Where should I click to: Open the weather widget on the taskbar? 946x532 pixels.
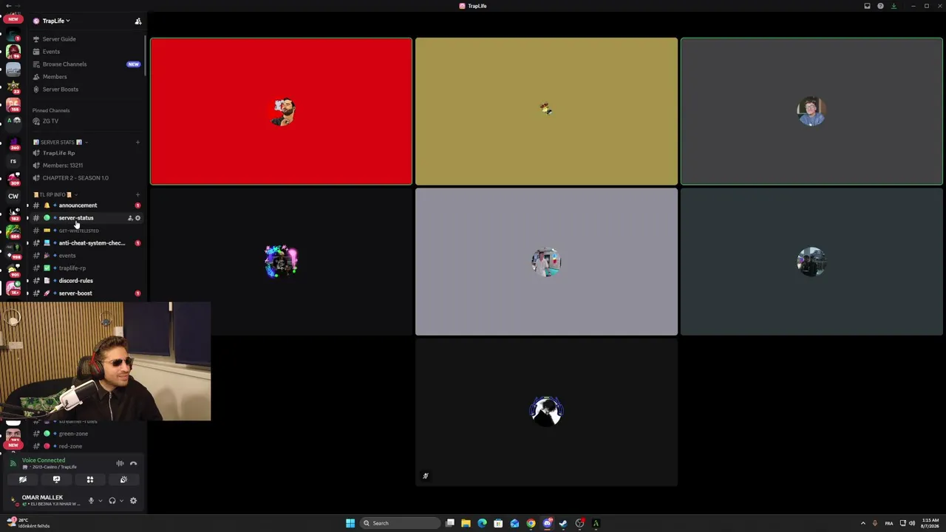click(x=28, y=523)
